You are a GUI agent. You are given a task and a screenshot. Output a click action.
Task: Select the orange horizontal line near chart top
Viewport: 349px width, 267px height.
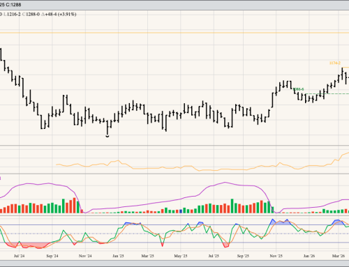[x=174, y=33]
